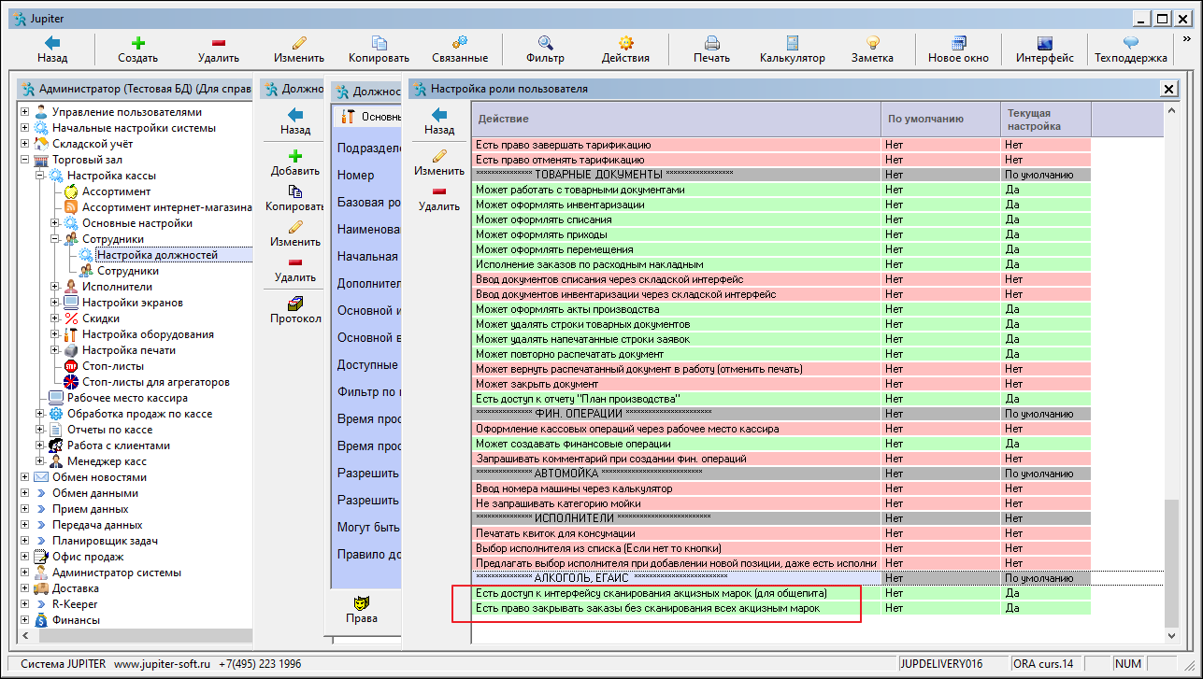Select row Может оформлять инвентаризации

point(781,205)
